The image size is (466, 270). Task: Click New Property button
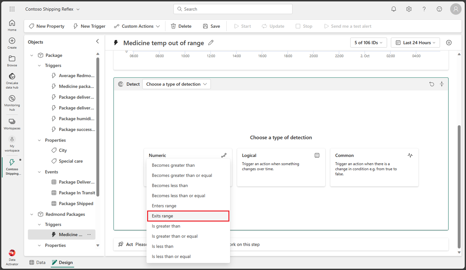point(47,26)
